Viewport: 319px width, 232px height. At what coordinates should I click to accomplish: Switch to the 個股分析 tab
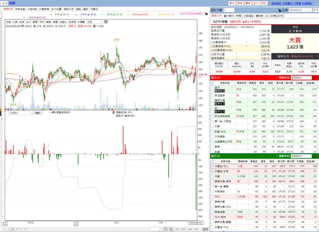pyautogui.click(x=69, y=9)
